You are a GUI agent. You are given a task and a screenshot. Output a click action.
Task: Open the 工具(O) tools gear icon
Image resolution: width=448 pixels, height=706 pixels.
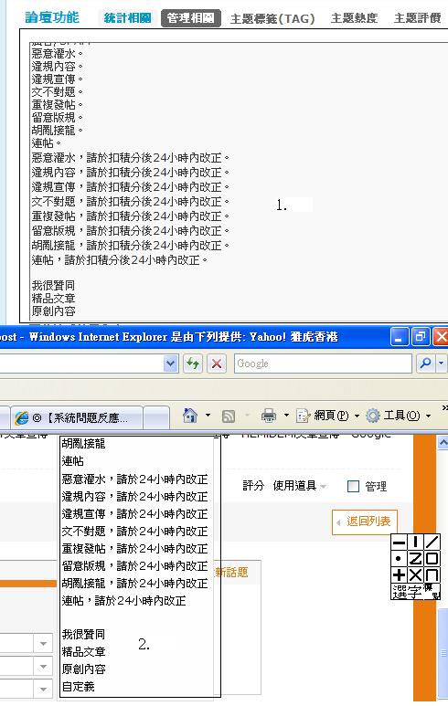pos(373,416)
